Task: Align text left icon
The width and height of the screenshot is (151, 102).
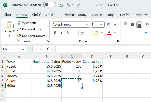Action: [x=126, y=33]
